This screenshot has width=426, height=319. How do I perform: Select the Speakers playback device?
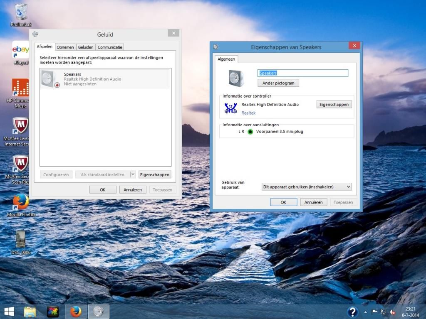[x=105, y=79]
